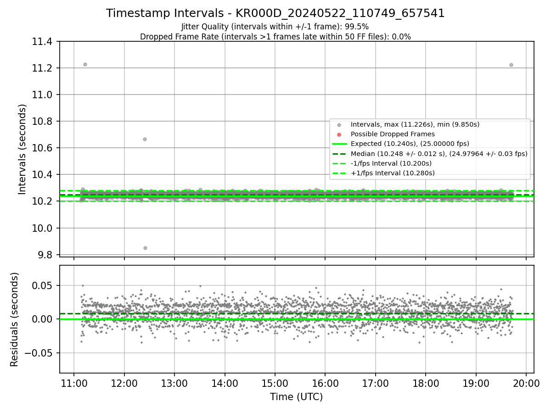Image resolution: width=551 pixels, height=413 pixels.
Task: Click the minimum outlier point near 9.85 s
Action: [x=145, y=248]
